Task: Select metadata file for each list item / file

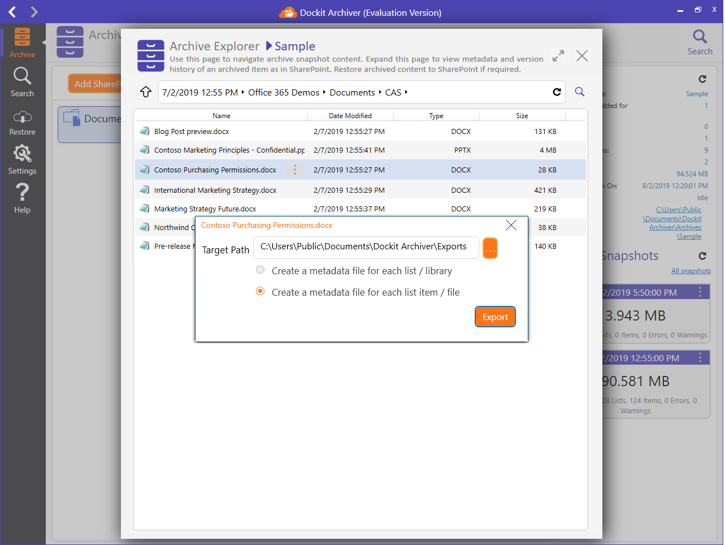Action: (x=260, y=291)
